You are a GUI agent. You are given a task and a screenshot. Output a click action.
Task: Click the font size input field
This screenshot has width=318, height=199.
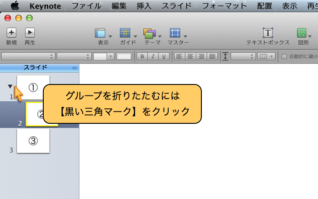click(x=100, y=57)
